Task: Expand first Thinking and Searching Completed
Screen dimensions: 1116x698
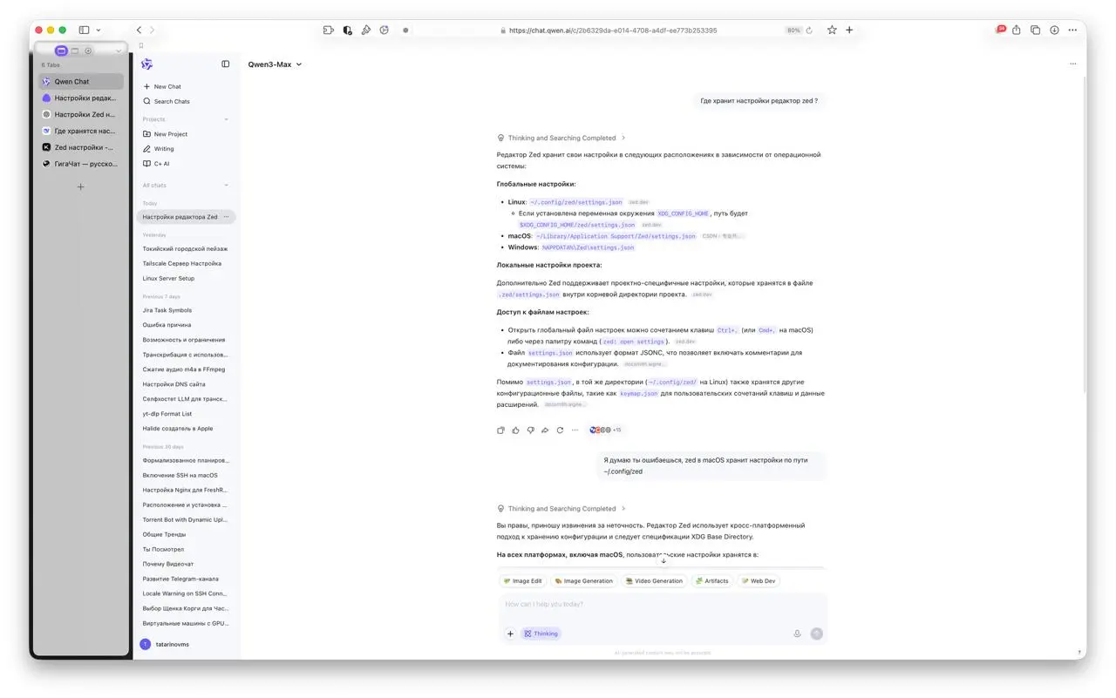Action: 561,138
